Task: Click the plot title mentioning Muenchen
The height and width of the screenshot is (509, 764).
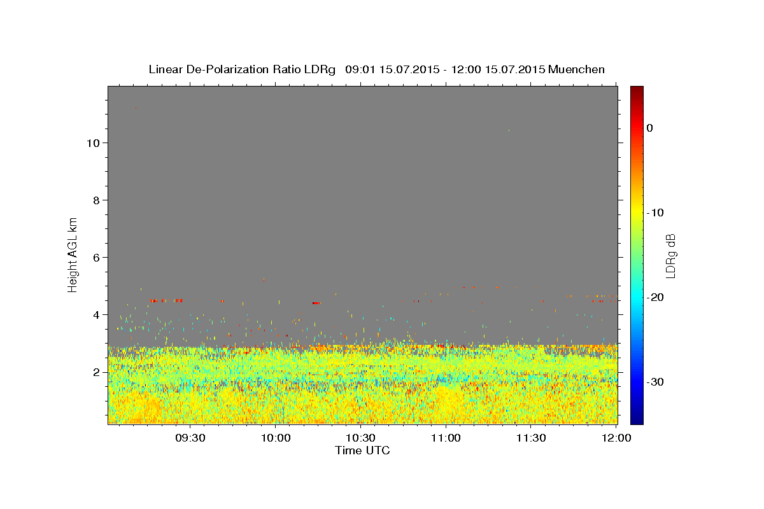Action: point(376,69)
